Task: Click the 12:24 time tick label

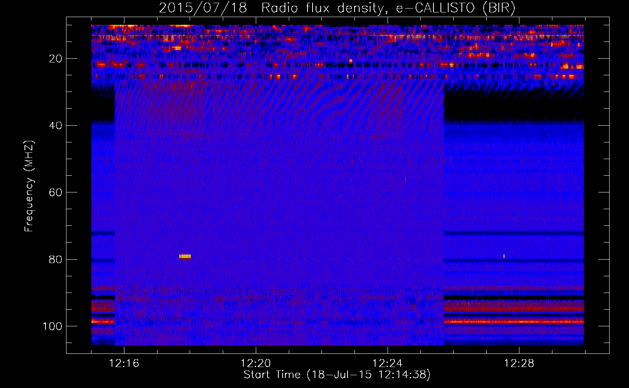Action: (x=388, y=364)
